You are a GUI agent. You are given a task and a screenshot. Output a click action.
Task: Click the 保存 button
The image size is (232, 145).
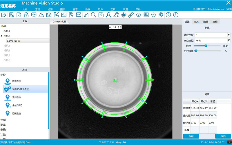click(191, 136)
